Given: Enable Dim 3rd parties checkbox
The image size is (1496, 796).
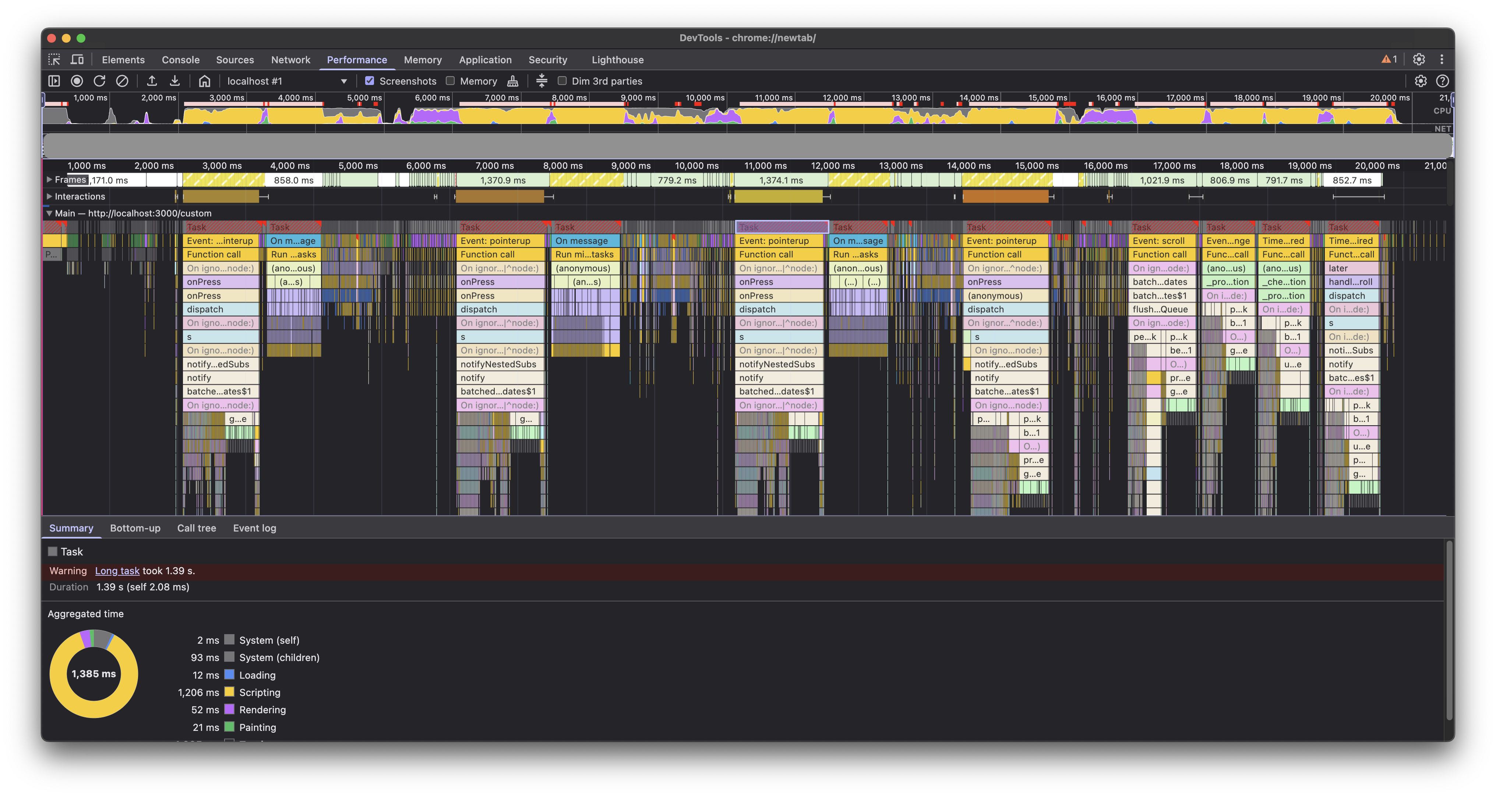Looking at the screenshot, I should point(562,81).
